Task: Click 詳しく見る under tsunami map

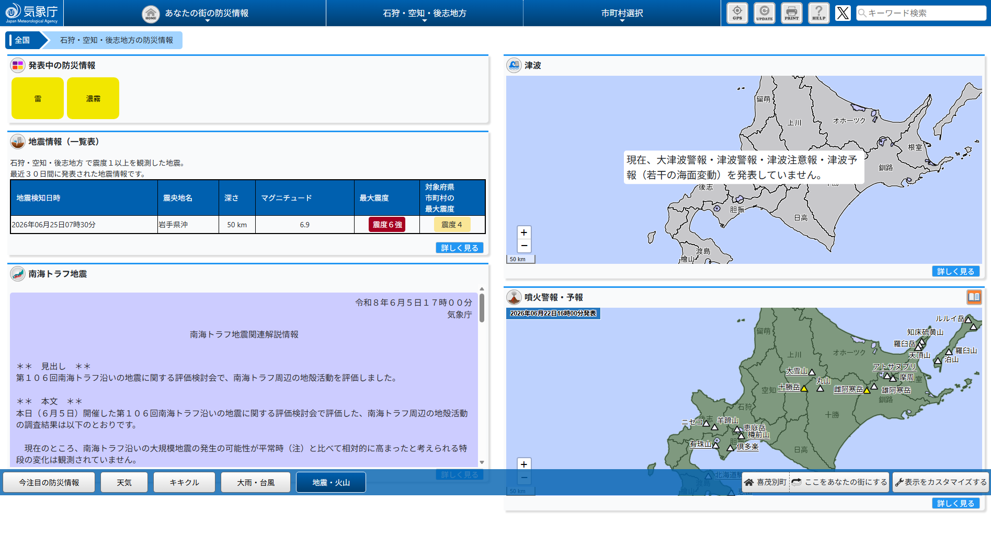Action: click(956, 271)
